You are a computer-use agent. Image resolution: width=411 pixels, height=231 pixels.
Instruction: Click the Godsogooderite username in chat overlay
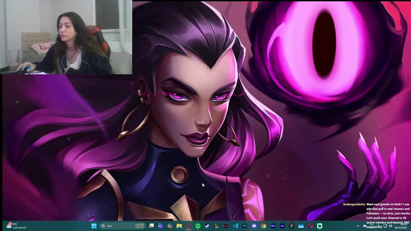(354, 204)
